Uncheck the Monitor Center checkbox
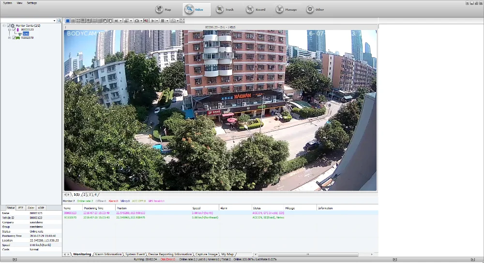 [9, 26]
